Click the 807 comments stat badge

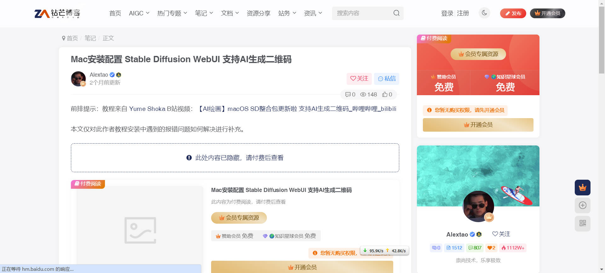click(x=475, y=248)
